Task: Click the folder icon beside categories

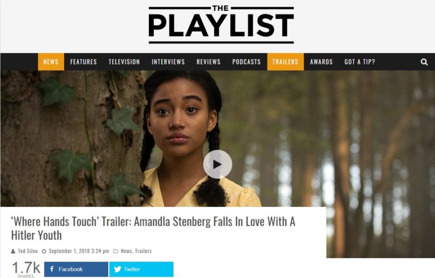Action: (116, 251)
